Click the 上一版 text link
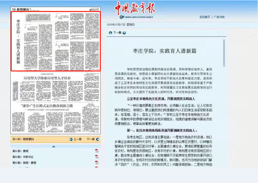The image size is (258, 183). click(77, 139)
